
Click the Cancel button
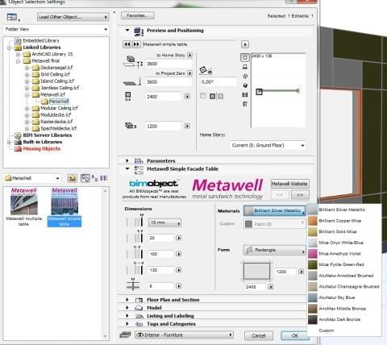click(x=259, y=335)
